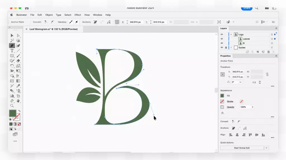
Task: Select the Pen tool
Action: click(12, 45)
